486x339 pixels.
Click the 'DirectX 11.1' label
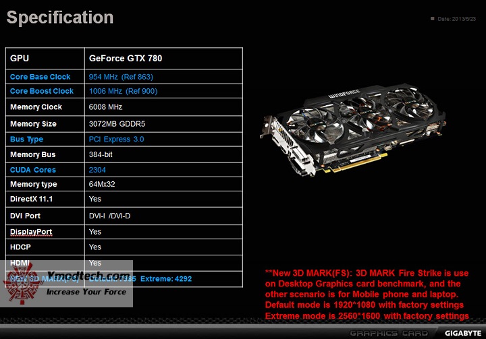tap(31, 199)
